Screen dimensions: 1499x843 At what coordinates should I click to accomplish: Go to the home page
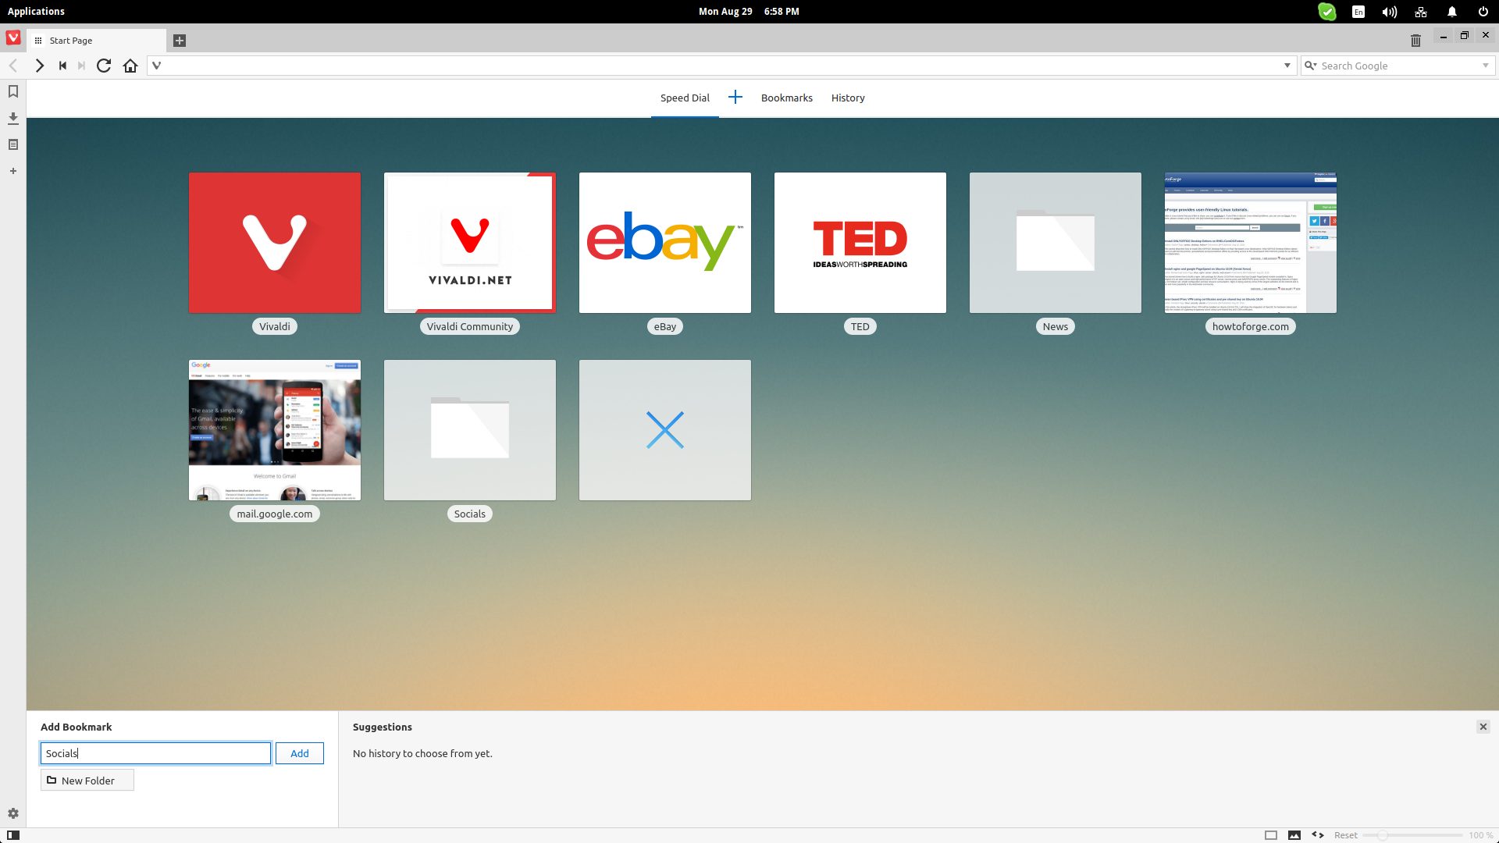pos(130,66)
